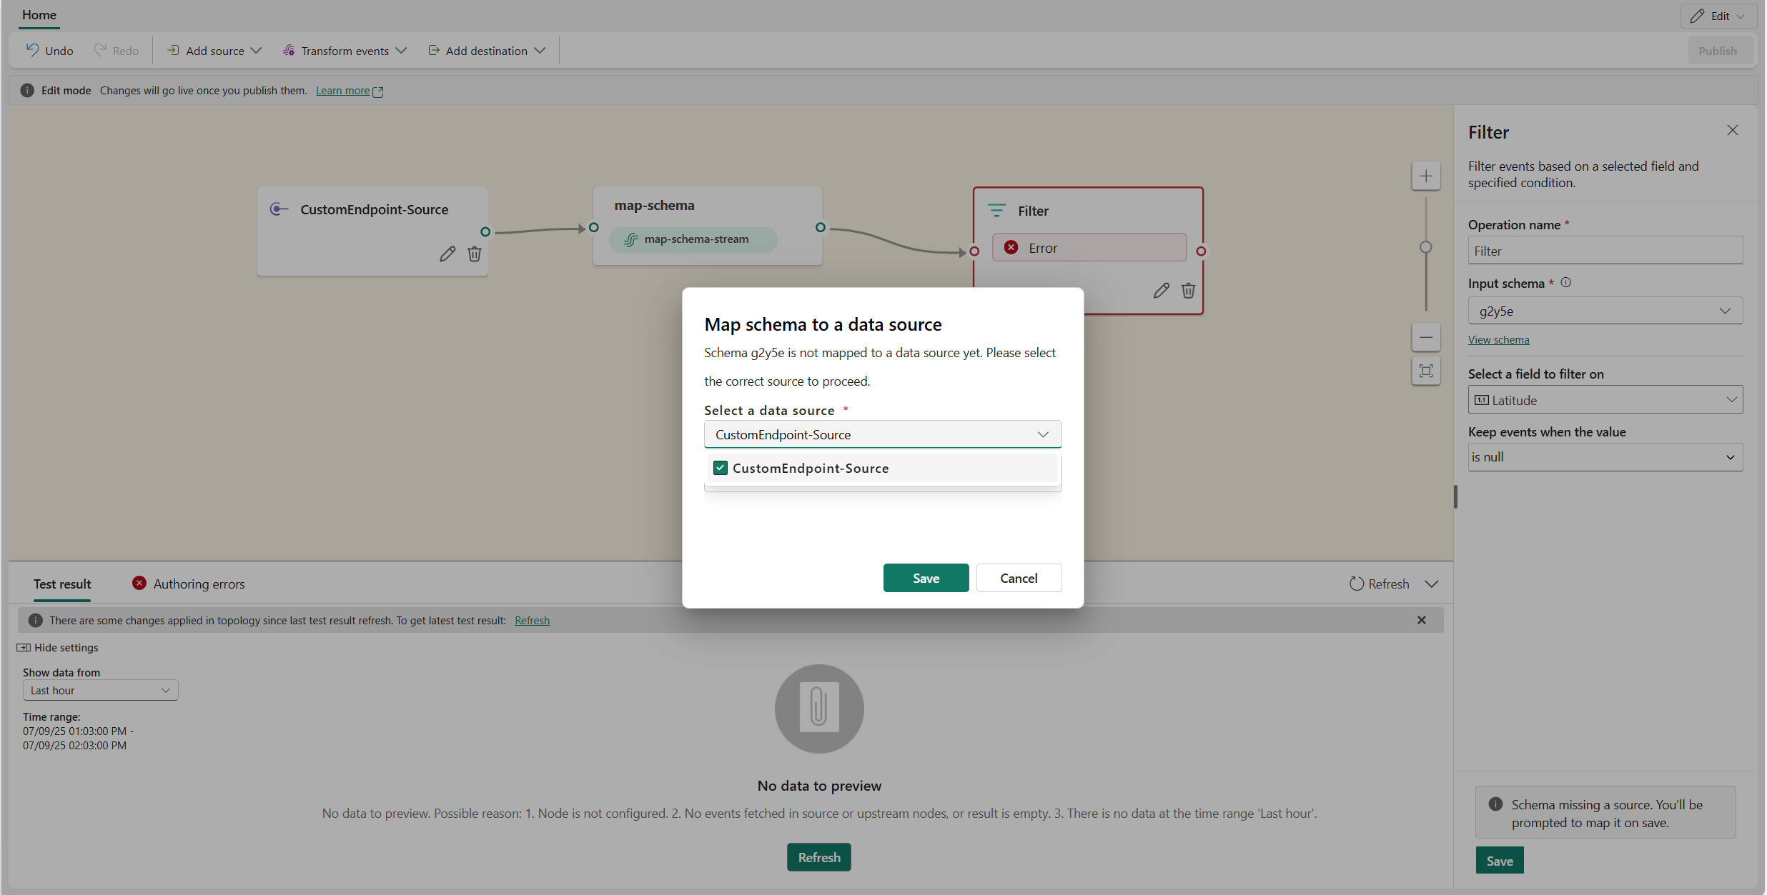
Task: Dismiss the topology changes notification
Action: click(x=1422, y=620)
